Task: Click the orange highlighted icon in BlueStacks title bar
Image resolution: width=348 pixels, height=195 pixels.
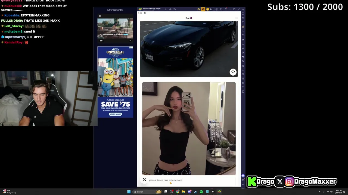Action: click(x=203, y=9)
